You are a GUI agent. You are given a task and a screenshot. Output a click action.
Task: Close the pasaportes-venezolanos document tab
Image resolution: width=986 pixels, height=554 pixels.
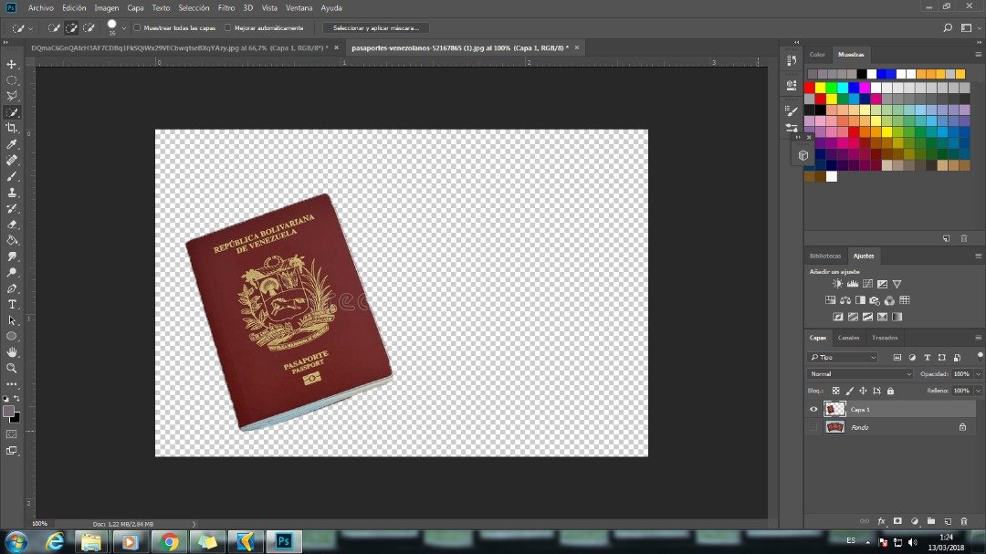click(x=577, y=47)
